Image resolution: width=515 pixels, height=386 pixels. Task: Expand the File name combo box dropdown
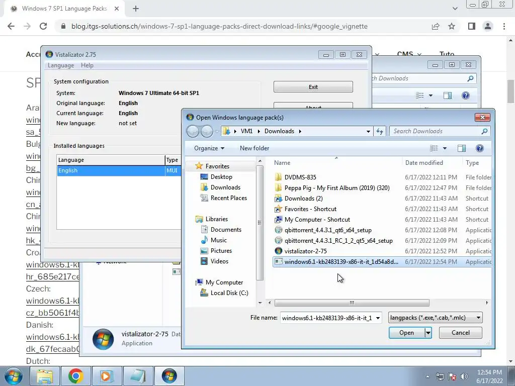(378, 318)
